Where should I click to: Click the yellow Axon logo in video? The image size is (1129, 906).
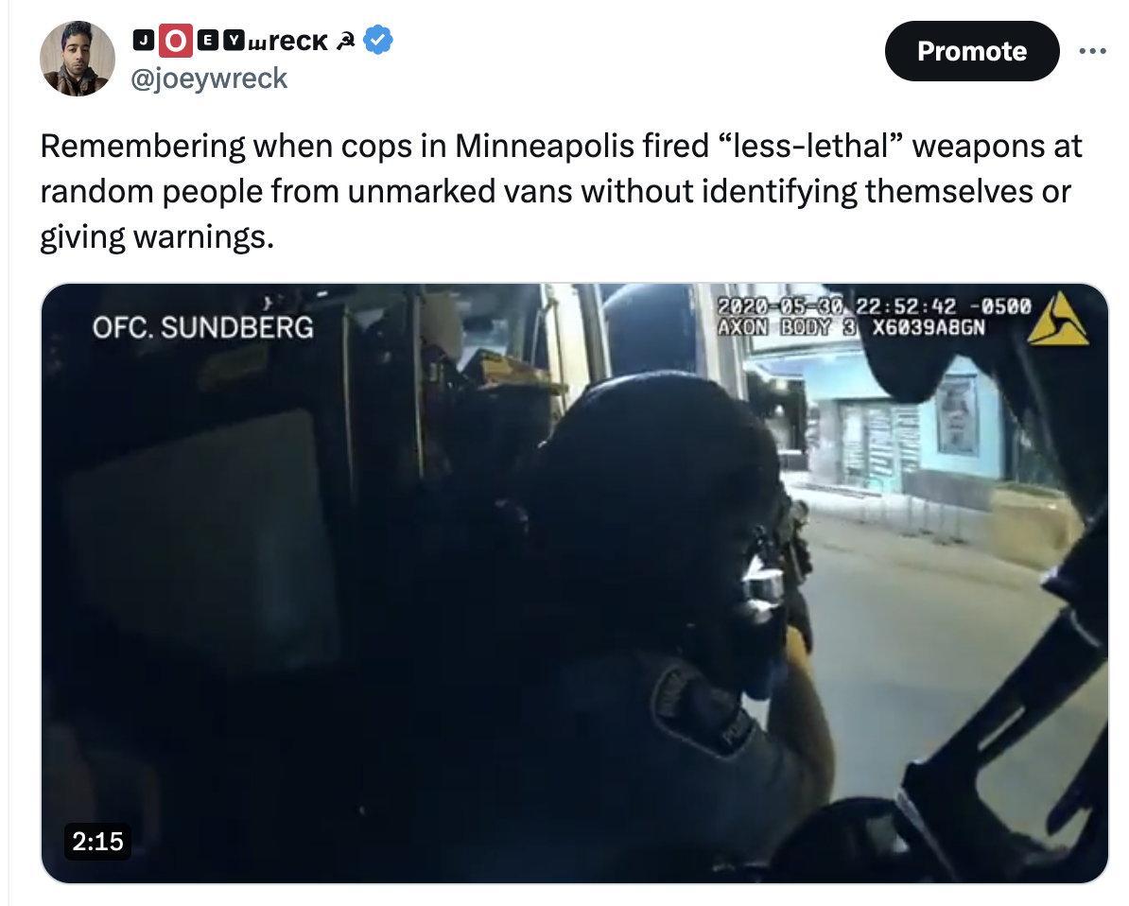pyautogui.click(x=1057, y=319)
